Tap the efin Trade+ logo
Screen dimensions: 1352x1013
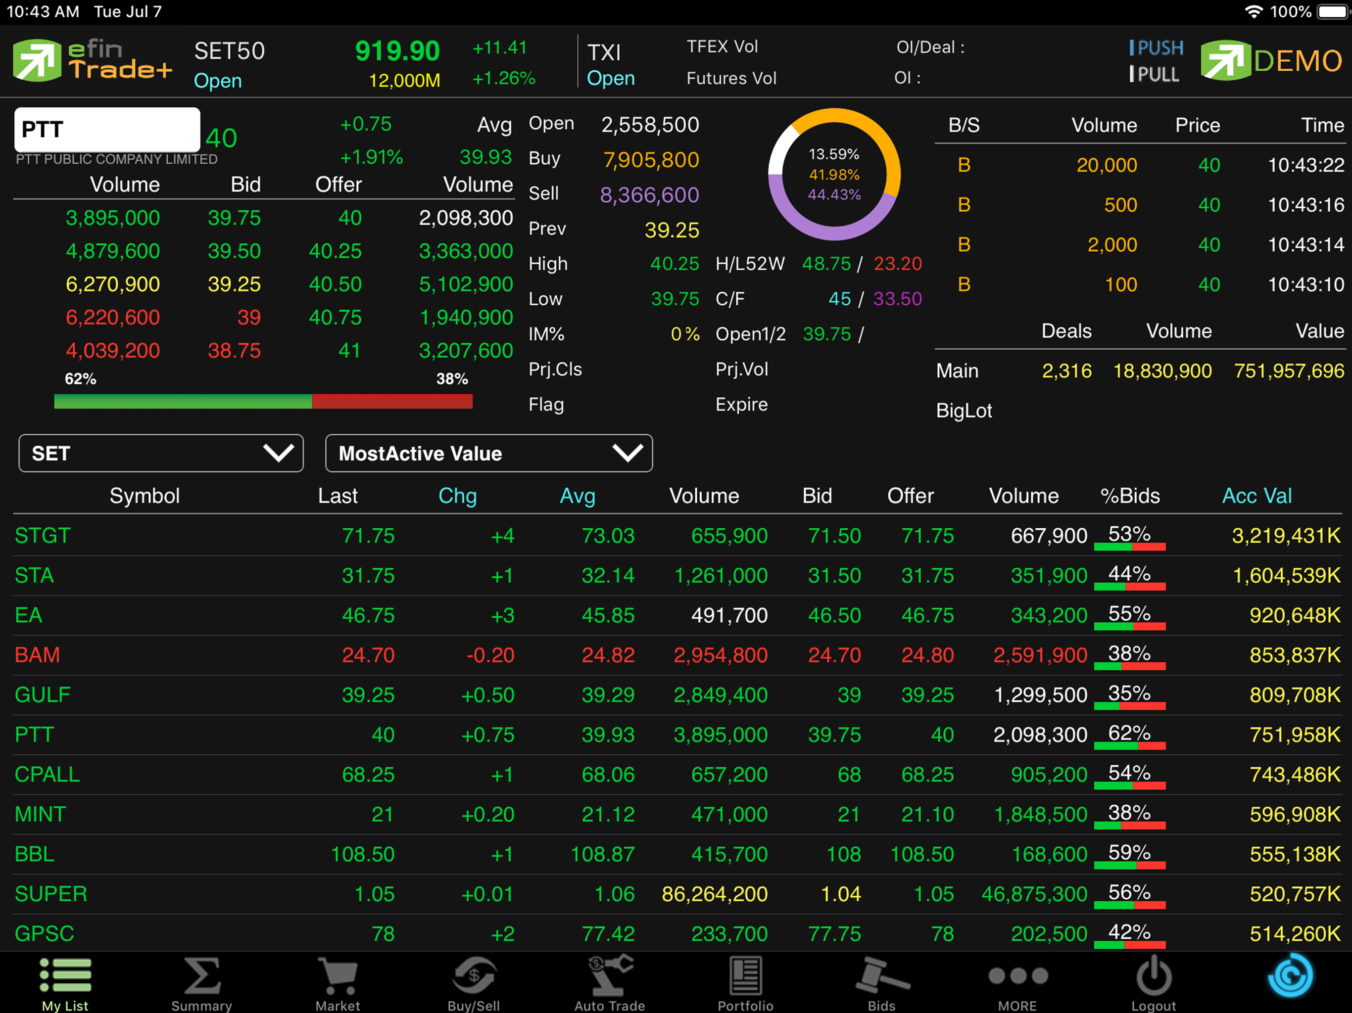93,60
